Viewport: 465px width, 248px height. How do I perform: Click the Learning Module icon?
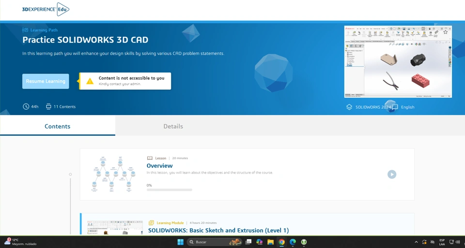pyautogui.click(x=151, y=223)
